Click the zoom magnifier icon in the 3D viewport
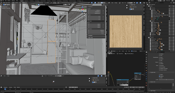 [x=84, y=13]
